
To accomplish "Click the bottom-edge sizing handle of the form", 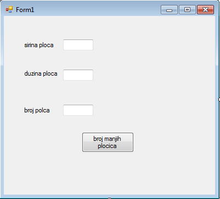I will (109, 198).
